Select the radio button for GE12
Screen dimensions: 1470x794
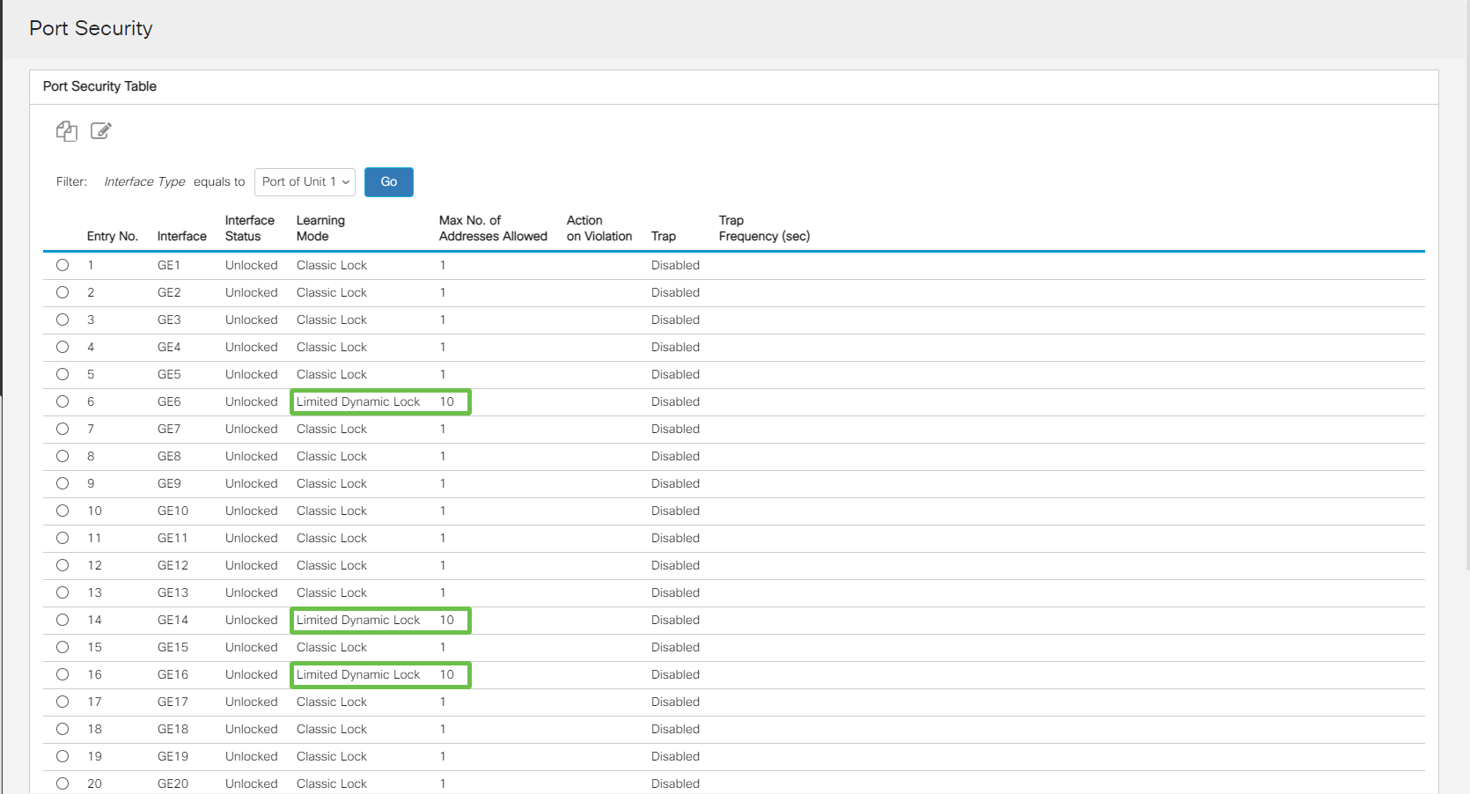tap(62, 565)
